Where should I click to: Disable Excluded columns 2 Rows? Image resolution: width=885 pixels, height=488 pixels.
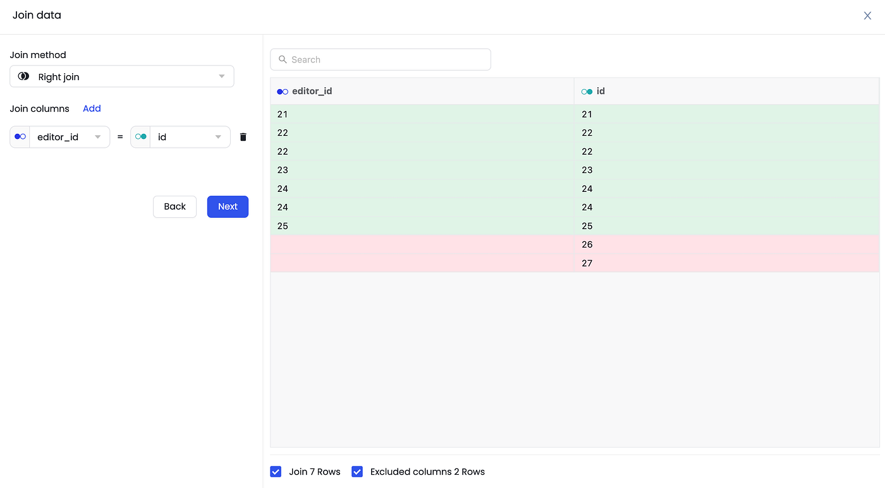click(x=357, y=472)
